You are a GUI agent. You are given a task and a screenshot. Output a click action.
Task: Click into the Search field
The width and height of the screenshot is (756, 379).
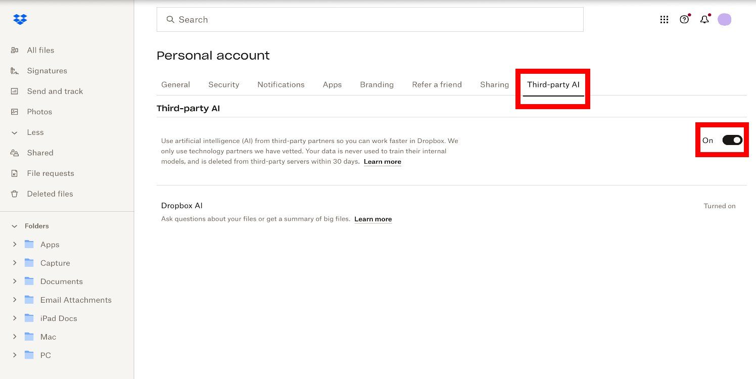[x=370, y=20]
